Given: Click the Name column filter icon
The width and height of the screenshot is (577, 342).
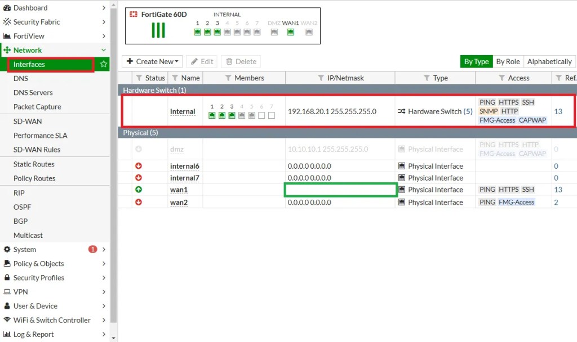Looking at the screenshot, I should coord(175,78).
